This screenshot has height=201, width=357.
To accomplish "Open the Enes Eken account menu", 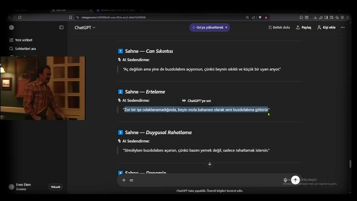I will (x=23, y=187).
